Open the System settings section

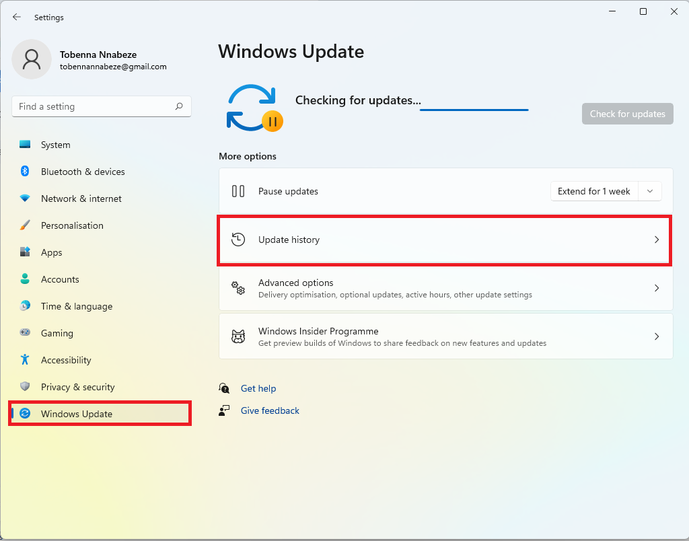point(55,145)
